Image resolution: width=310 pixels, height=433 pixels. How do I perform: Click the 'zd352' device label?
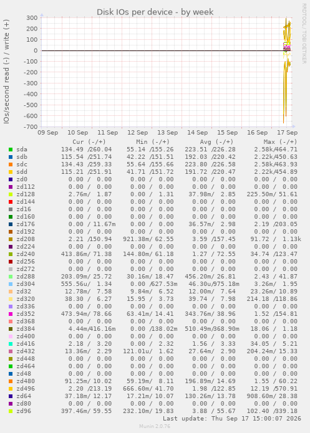click(x=26, y=314)
